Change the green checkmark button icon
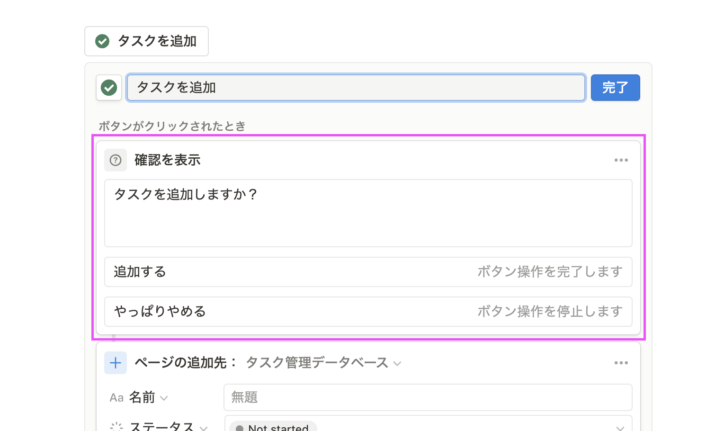Screen dimensions: 715x431 point(109,88)
